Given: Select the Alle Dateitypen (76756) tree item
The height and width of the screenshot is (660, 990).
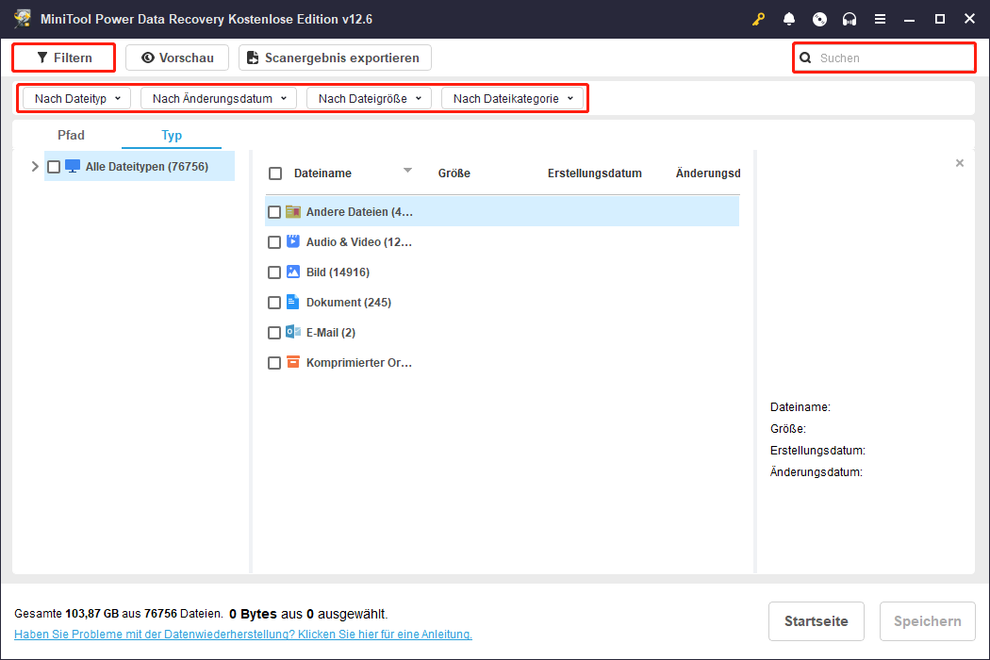Looking at the screenshot, I should tap(140, 167).
